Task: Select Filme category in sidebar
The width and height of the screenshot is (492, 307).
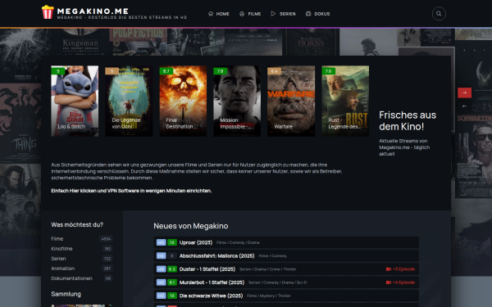Action: (57, 239)
